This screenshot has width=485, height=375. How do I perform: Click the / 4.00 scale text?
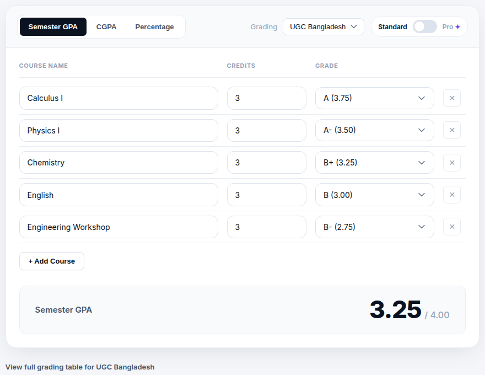pyautogui.click(x=436, y=315)
